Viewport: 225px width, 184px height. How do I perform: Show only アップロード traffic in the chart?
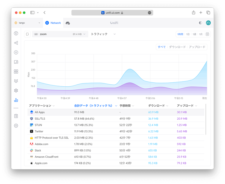click(x=197, y=47)
